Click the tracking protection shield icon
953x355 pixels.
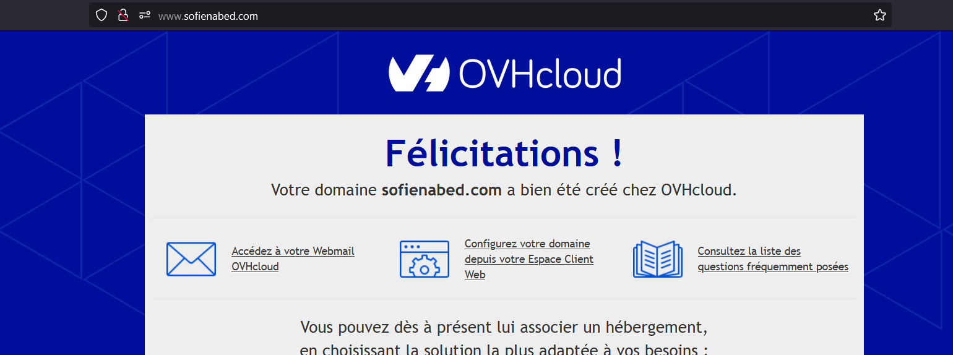(x=101, y=15)
